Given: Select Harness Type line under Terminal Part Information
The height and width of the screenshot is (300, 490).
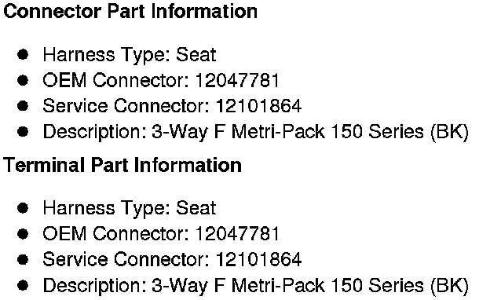Looking at the screenshot, I should pyautogui.click(x=130, y=208).
